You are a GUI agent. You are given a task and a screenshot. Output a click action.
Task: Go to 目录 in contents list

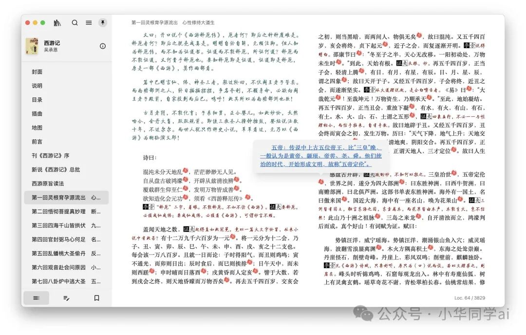66,100
